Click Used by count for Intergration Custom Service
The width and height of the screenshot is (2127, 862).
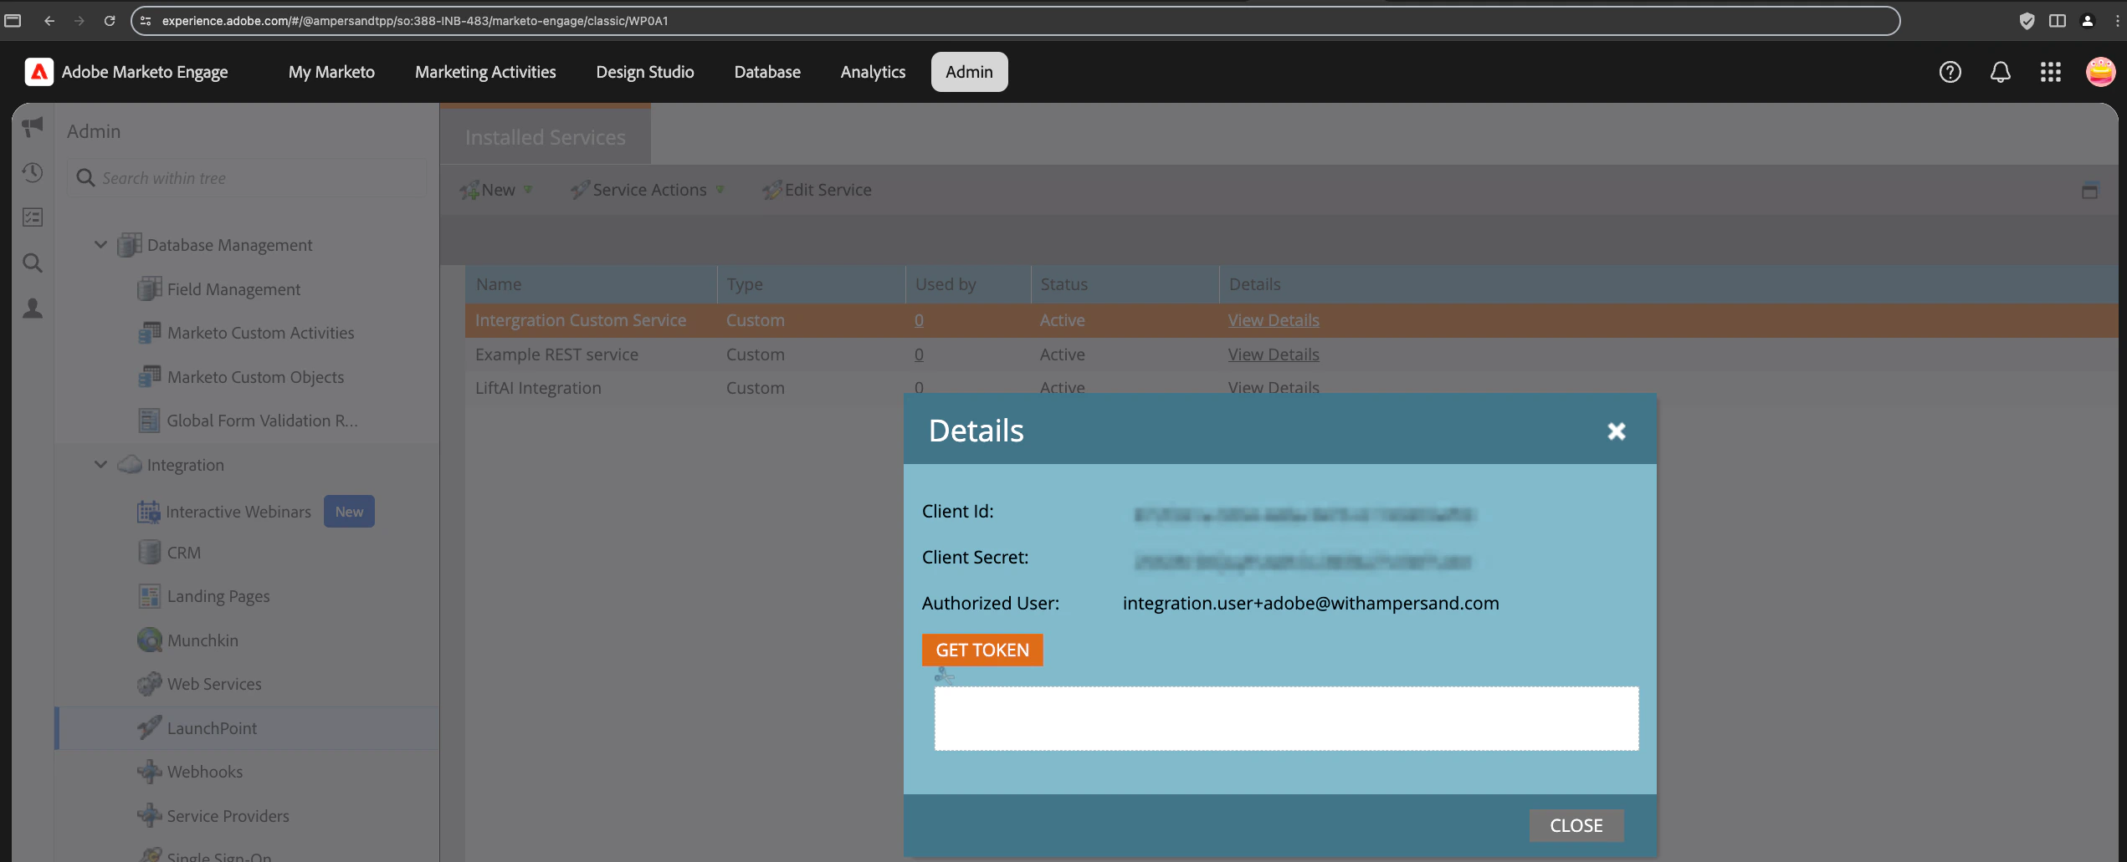pyautogui.click(x=919, y=320)
